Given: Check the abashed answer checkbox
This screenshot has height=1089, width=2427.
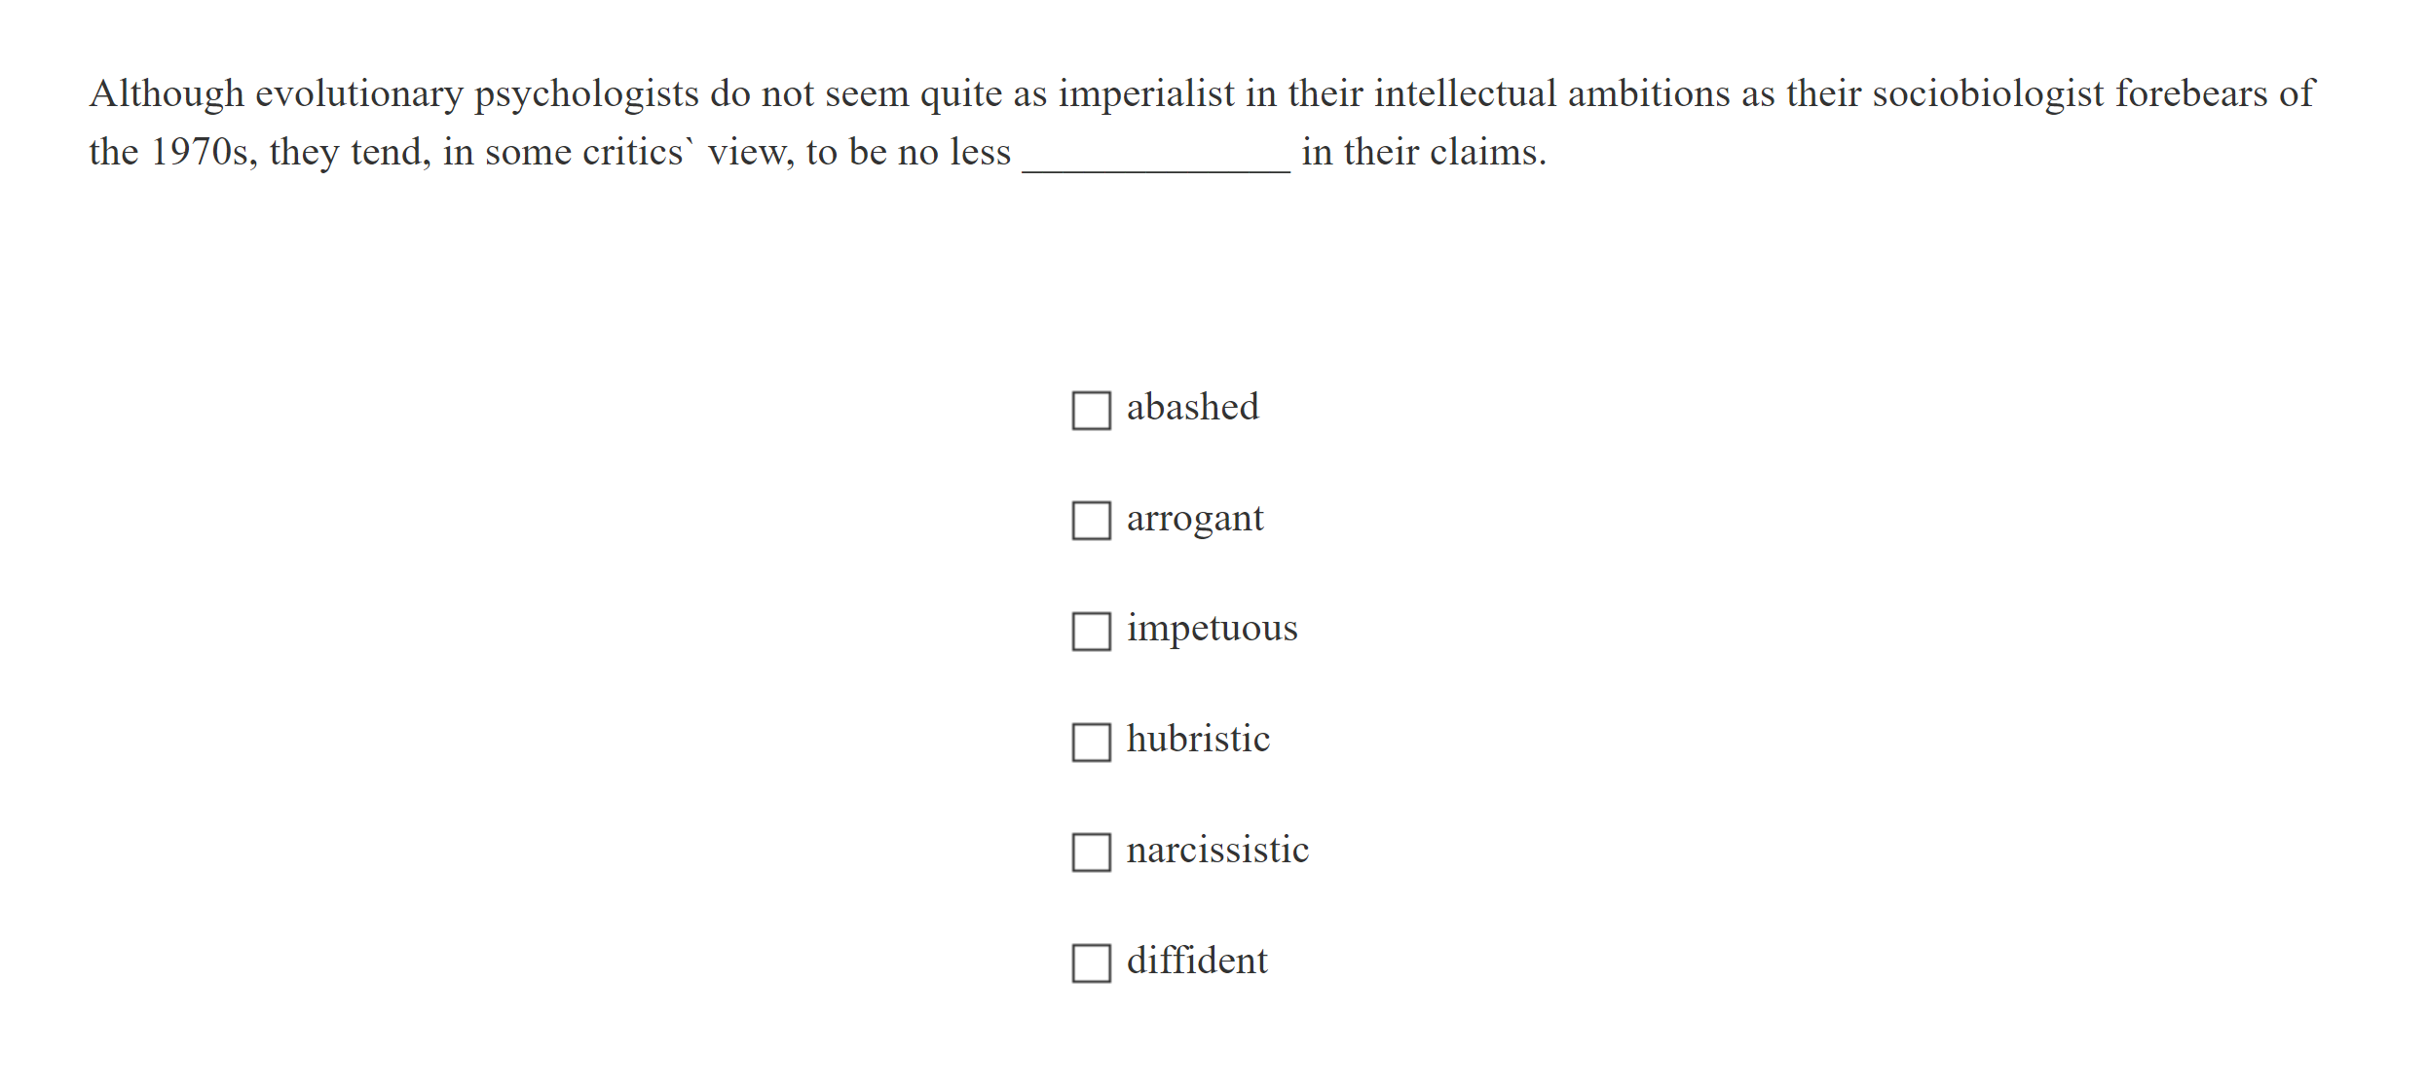Looking at the screenshot, I should 1090,411.
